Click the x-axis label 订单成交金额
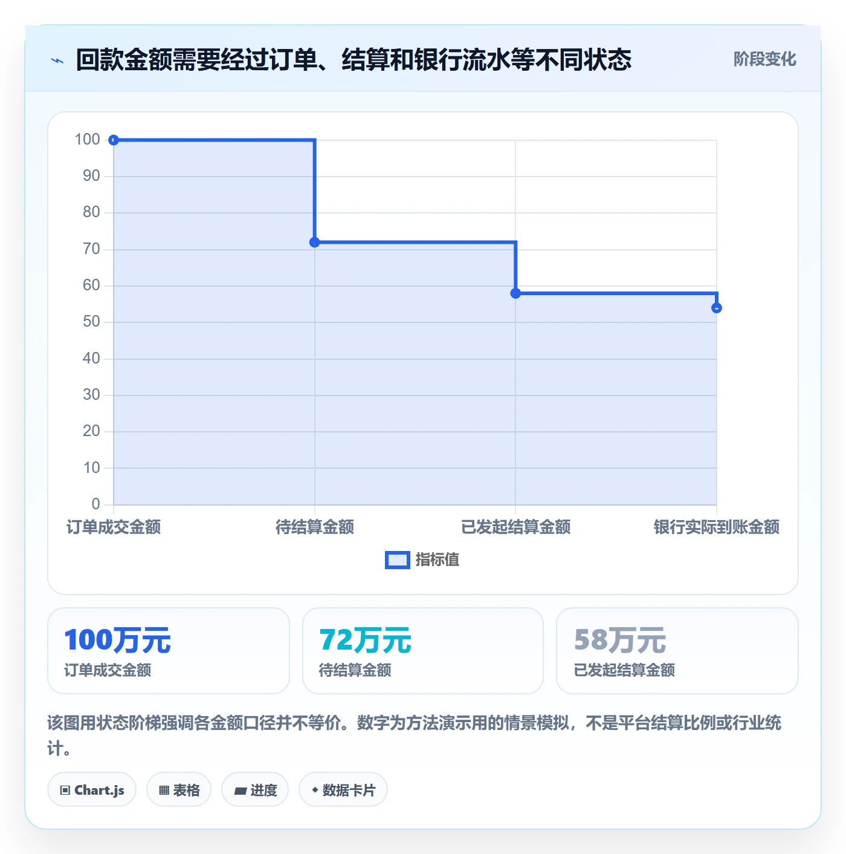 [114, 527]
